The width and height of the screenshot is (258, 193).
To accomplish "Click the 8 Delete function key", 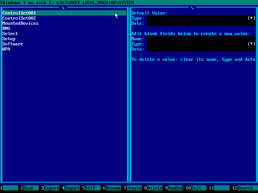I will coord(154,188).
